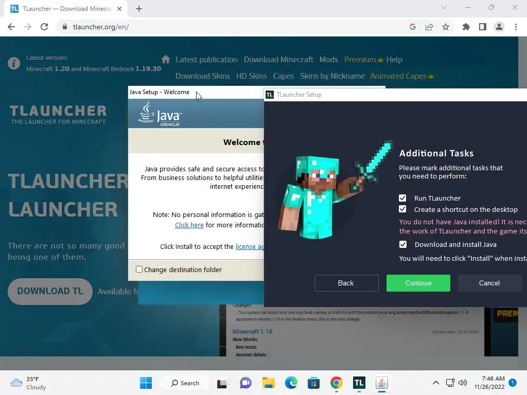
Task: Open the volume tray icon
Action: click(463, 383)
